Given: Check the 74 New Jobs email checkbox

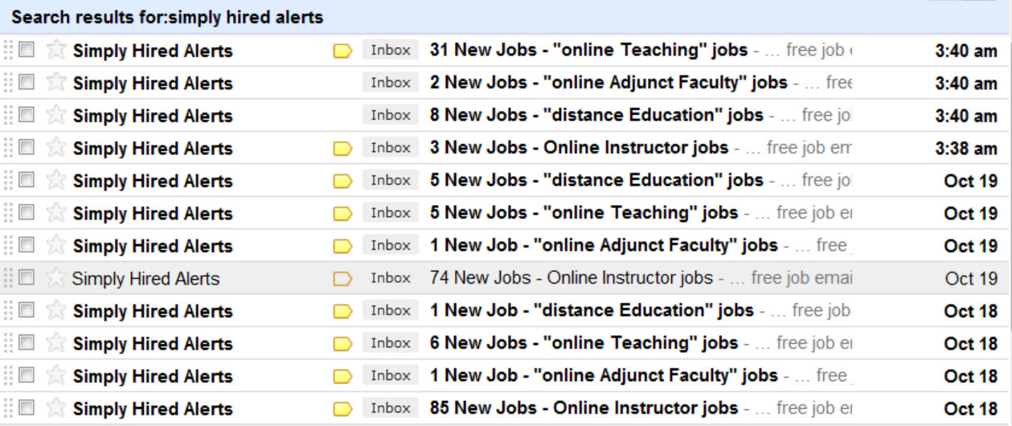Looking at the screenshot, I should [27, 278].
